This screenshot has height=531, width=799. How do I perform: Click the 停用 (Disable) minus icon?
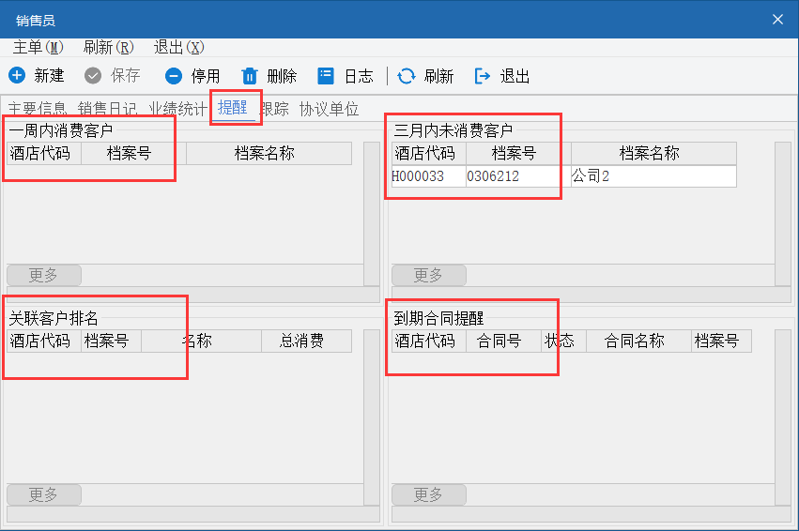click(x=174, y=76)
